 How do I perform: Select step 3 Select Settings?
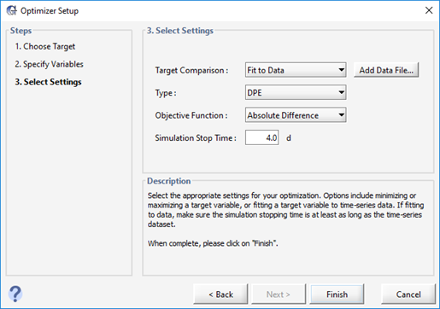point(48,82)
